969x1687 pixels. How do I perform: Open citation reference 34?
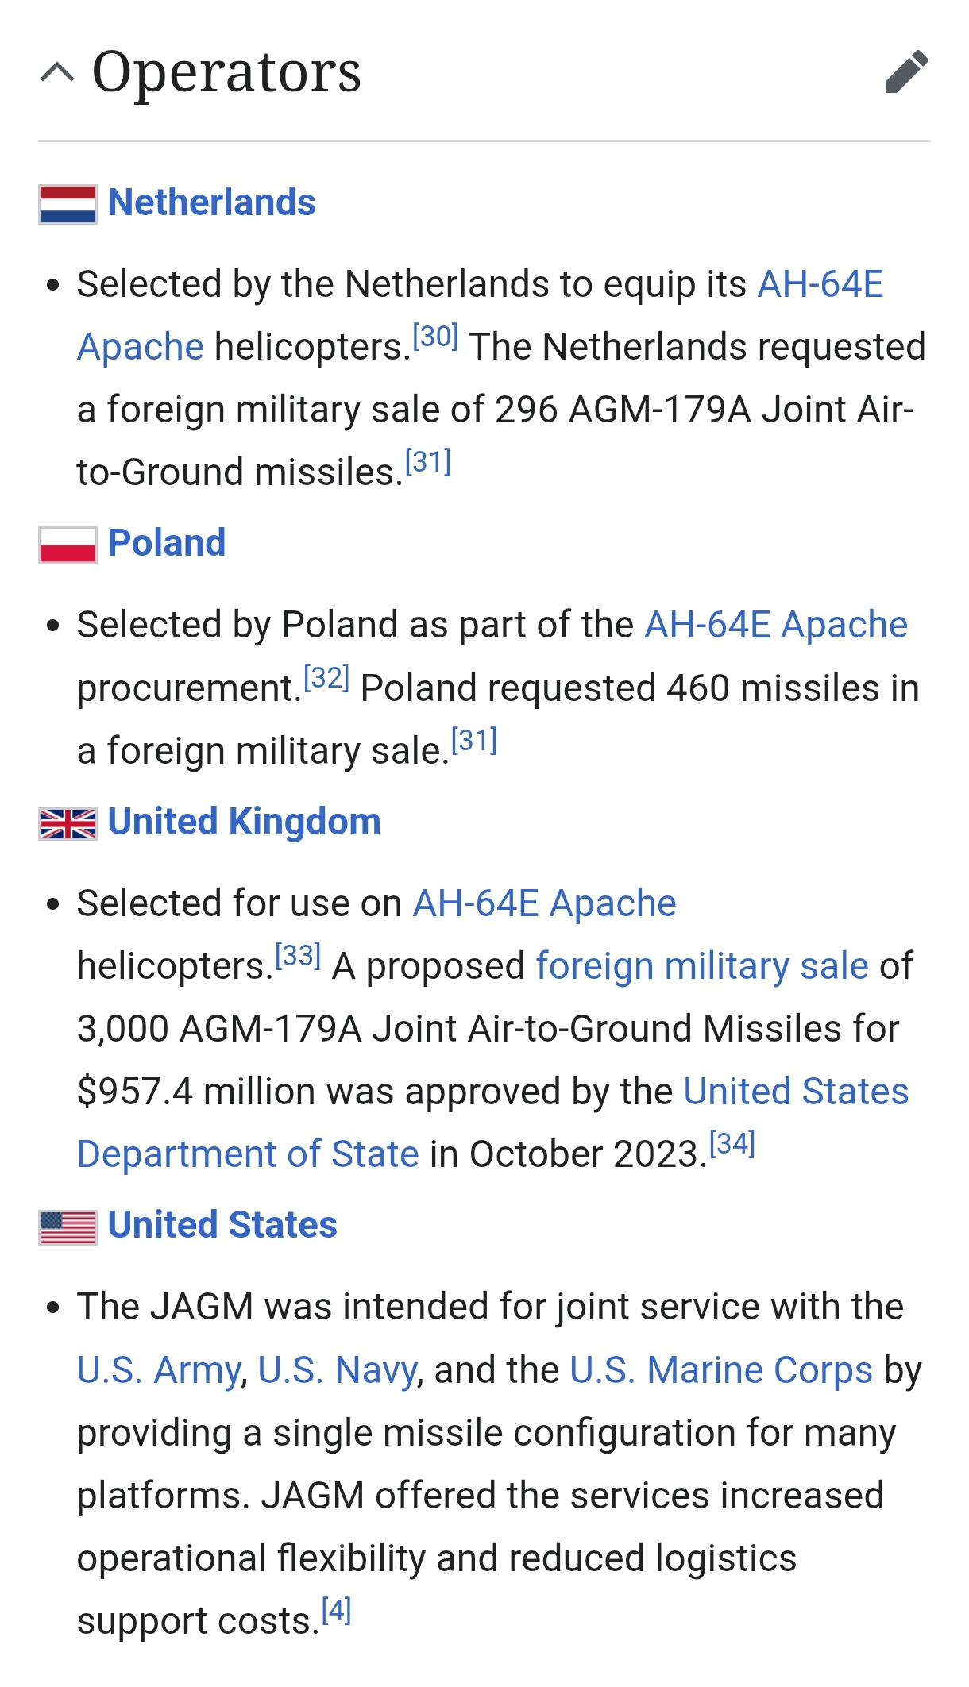pos(732,1143)
